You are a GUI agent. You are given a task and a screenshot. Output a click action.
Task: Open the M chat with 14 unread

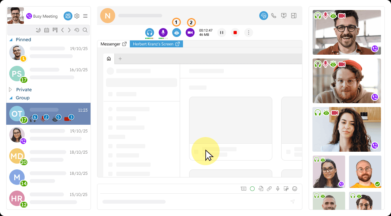49,177
